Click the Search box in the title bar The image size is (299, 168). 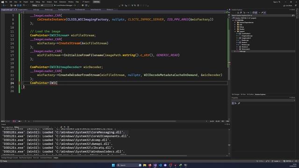[x=87, y=2]
